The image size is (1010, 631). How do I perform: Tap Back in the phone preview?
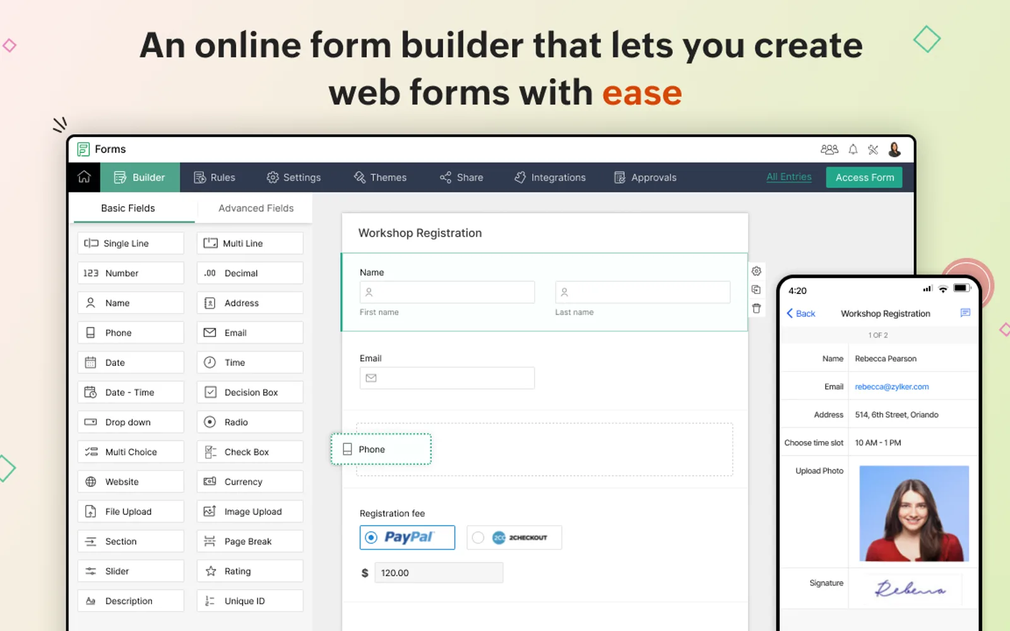coord(801,314)
